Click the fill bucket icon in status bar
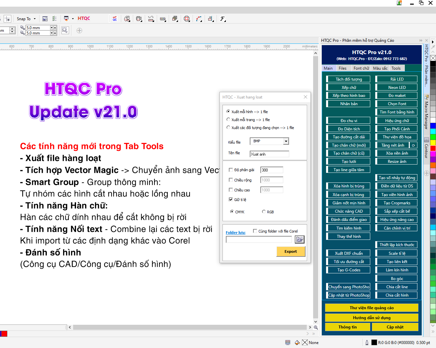The width and height of the screenshot is (436, 348). 297,342
